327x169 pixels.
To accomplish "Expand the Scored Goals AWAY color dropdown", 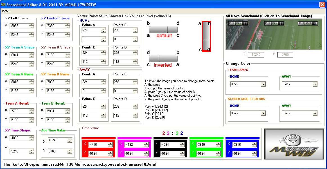I will [x=315, y=113].
